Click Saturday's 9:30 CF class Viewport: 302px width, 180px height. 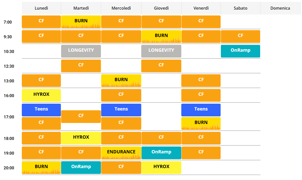tap(240, 37)
